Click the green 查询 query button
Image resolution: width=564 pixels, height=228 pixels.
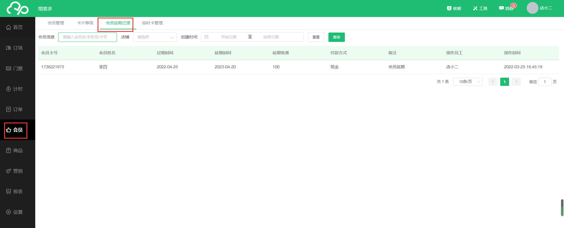[337, 37]
